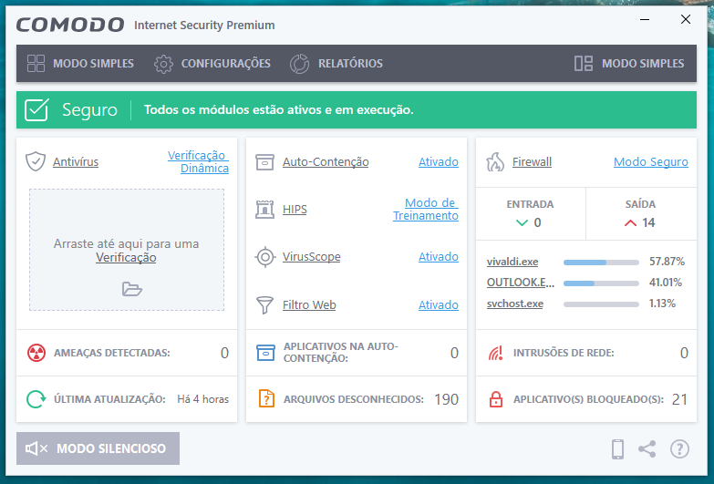Open HIPS Modo de Treinamento mode dropdown
714x484 pixels.
pos(426,209)
